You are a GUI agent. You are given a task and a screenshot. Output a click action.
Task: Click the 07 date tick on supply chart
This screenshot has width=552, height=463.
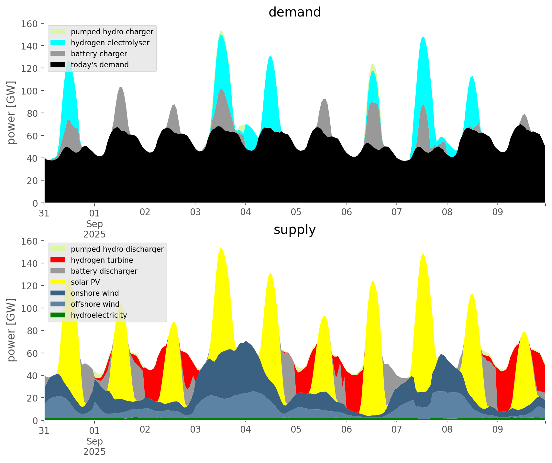[x=396, y=430]
